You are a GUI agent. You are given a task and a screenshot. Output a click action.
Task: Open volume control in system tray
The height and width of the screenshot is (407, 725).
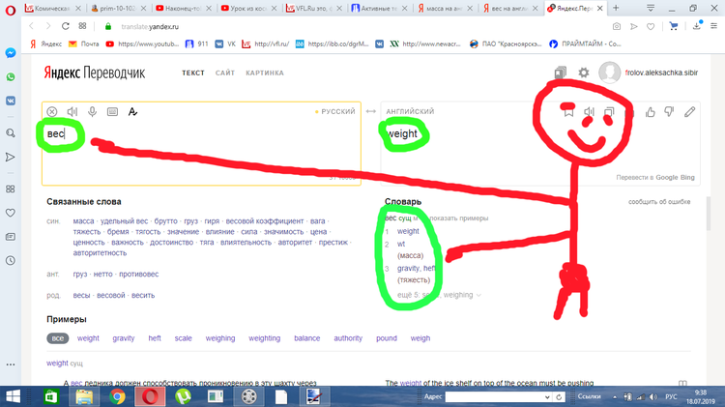(x=653, y=396)
